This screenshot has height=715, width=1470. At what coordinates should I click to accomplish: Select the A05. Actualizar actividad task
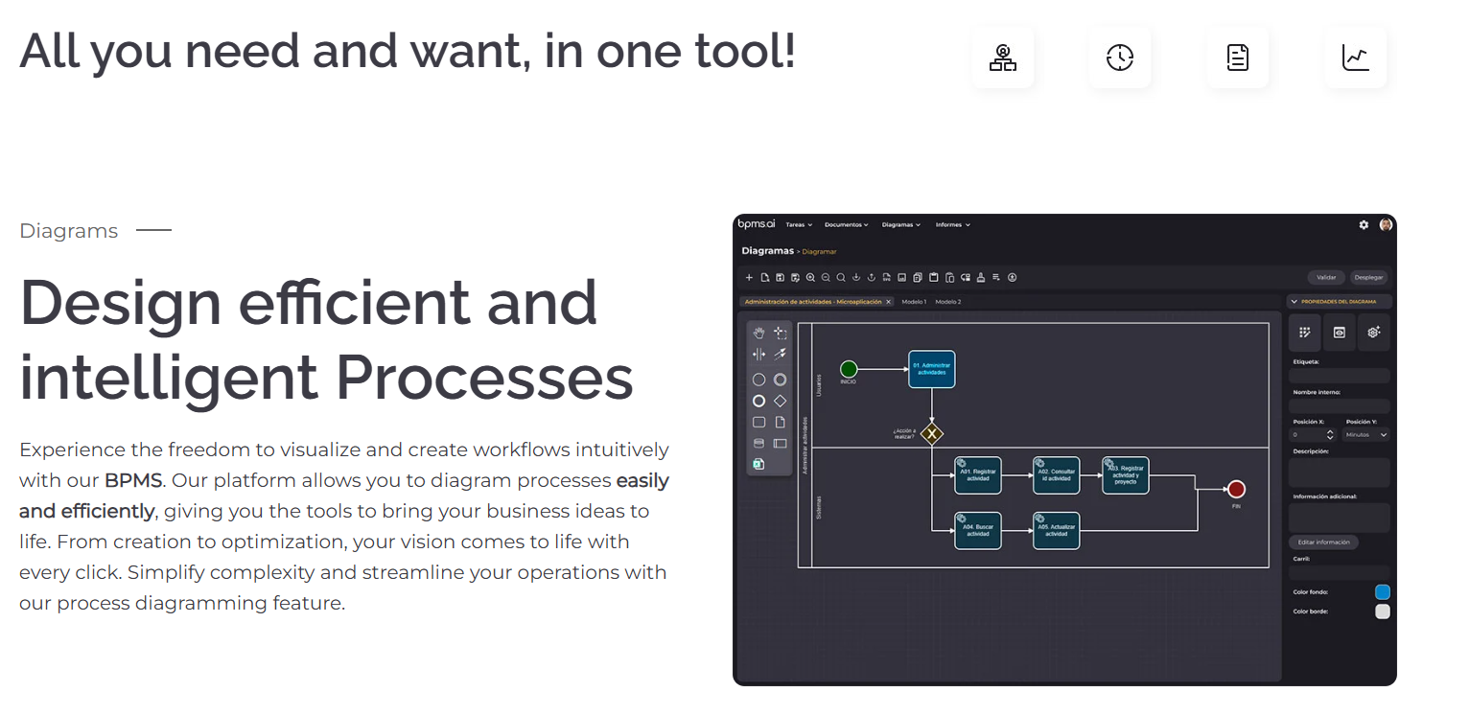click(1057, 531)
